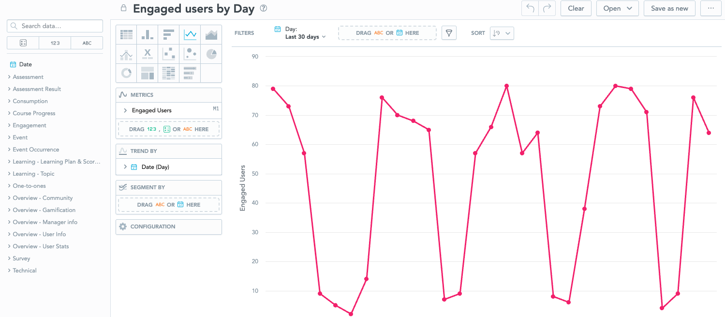This screenshot has width=725, height=317.
Task: Click the Clear button
Action: pyautogui.click(x=576, y=8)
